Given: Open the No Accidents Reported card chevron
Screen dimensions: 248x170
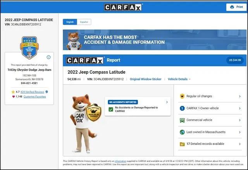Looking at the screenshot, I should coord(167,102).
